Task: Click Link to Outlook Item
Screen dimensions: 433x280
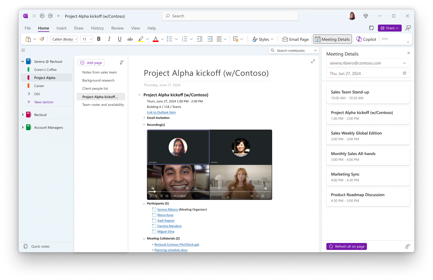Action: pos(161,112)
